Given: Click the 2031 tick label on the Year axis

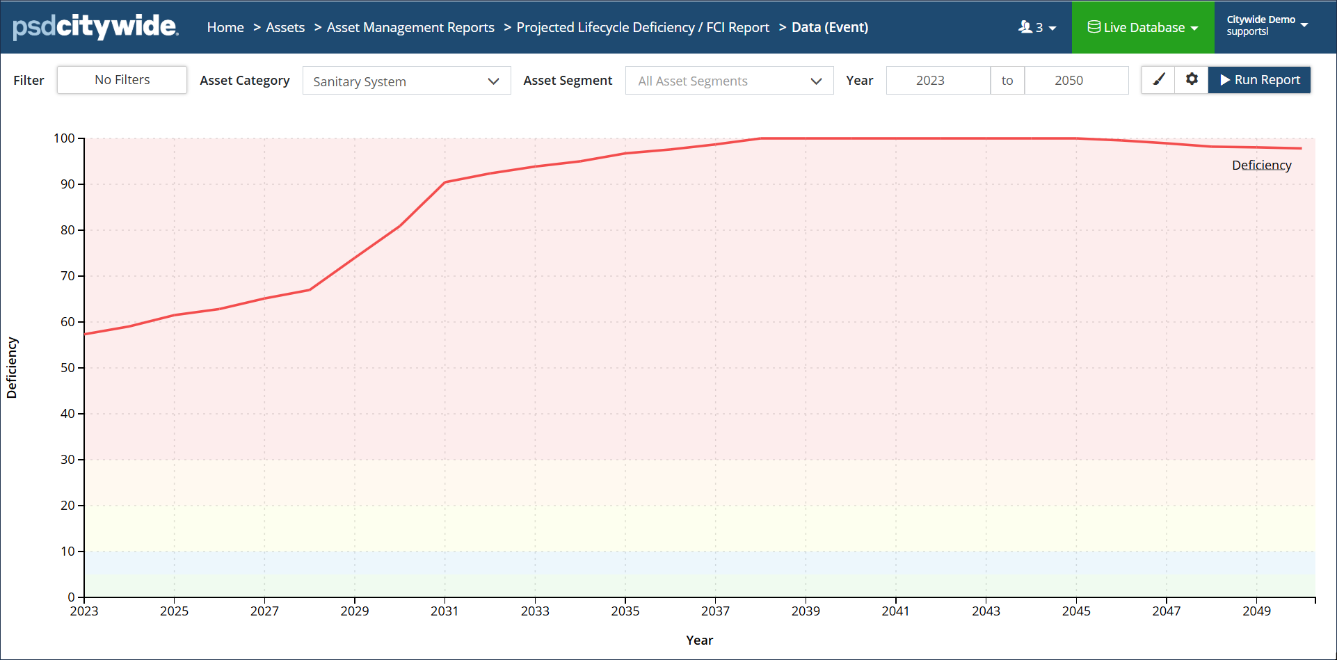Looking at the screenshot, I should 445,611.
